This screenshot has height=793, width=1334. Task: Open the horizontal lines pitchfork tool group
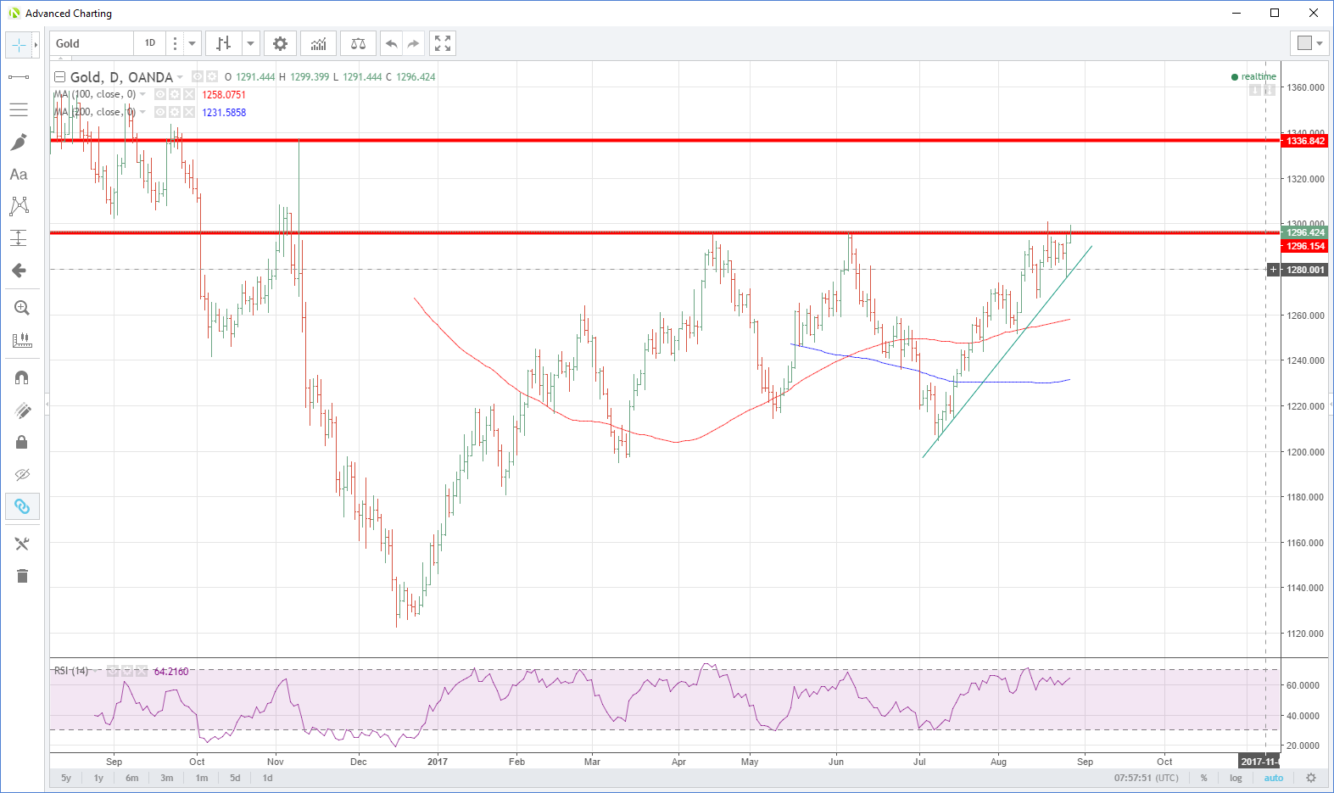[x=19, y=109]
